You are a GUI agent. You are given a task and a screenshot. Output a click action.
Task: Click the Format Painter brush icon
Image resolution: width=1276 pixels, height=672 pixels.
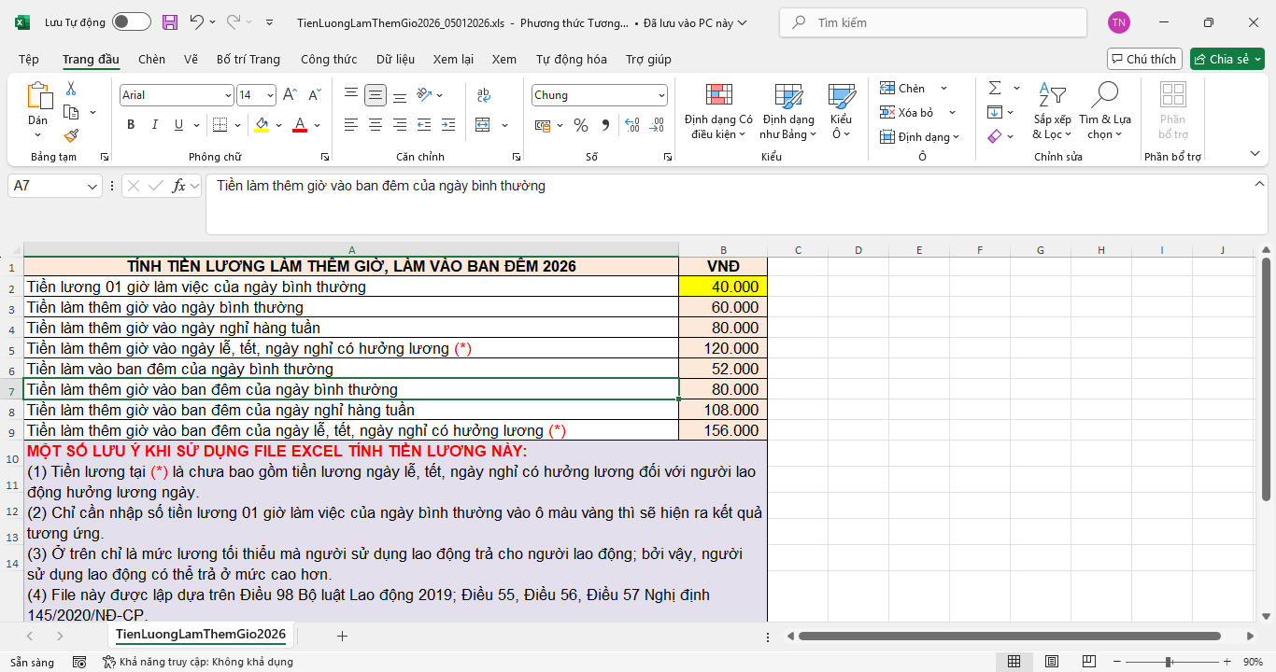click(x=71, y=136)
